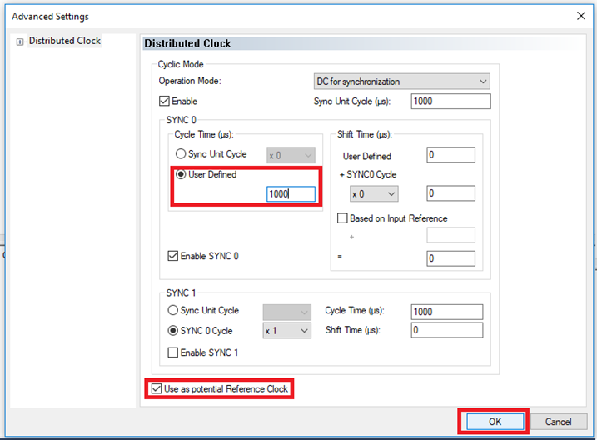Open the SYNC 1 x 1 multiplier dropdown

[x=286, y=331]
